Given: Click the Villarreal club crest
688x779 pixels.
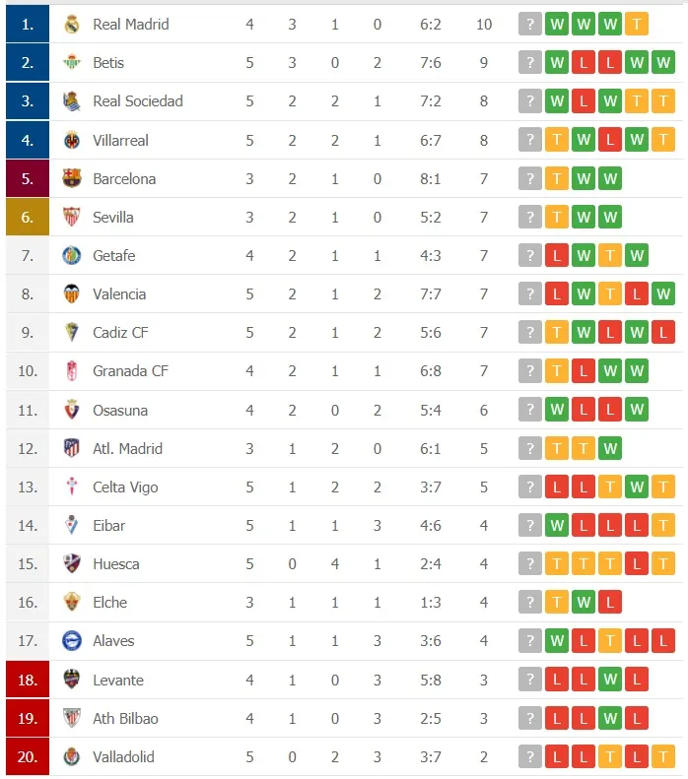Looking at the screenshot, I should [x=72, y=140].
